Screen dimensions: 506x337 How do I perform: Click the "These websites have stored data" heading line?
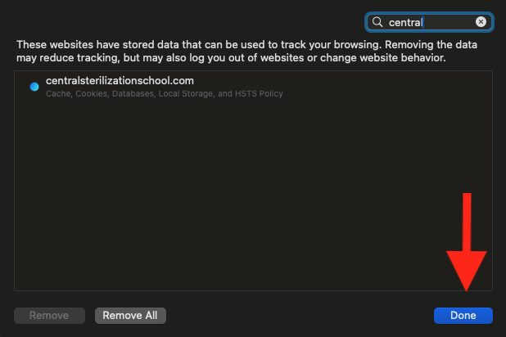tap(247, 44)
